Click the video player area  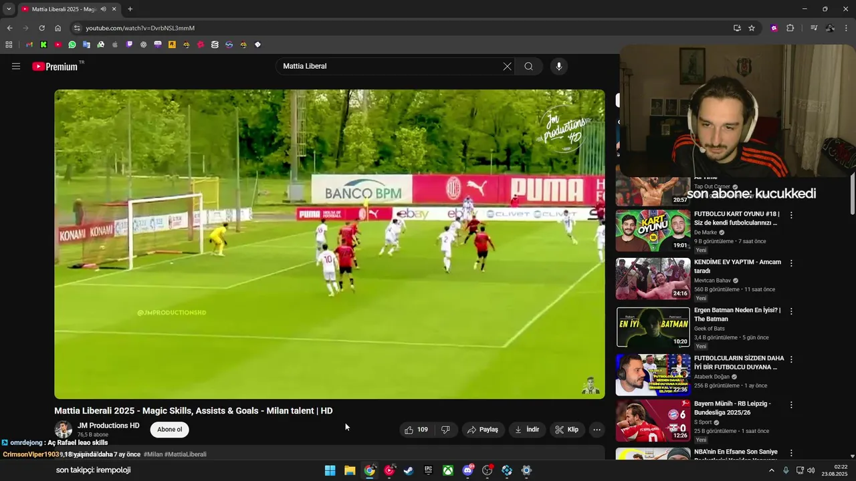pos(330,245)
